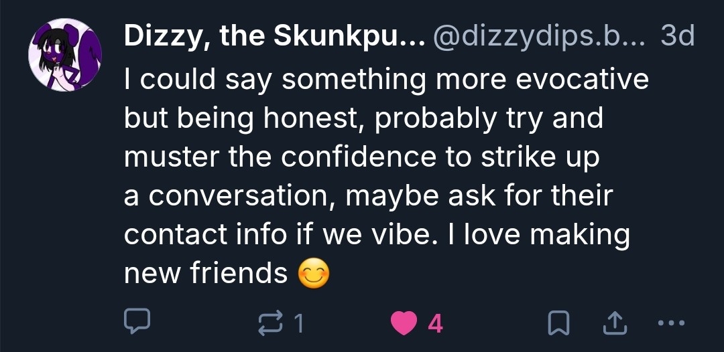The height and width of the screenshot is (352, 724).
Task: Unlike the post via the pink heart
Action: 405,324
